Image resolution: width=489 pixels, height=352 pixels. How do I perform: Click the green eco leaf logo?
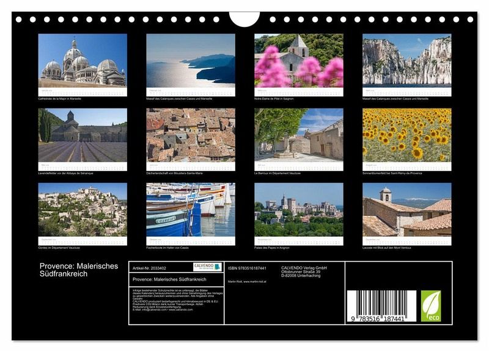431,306
